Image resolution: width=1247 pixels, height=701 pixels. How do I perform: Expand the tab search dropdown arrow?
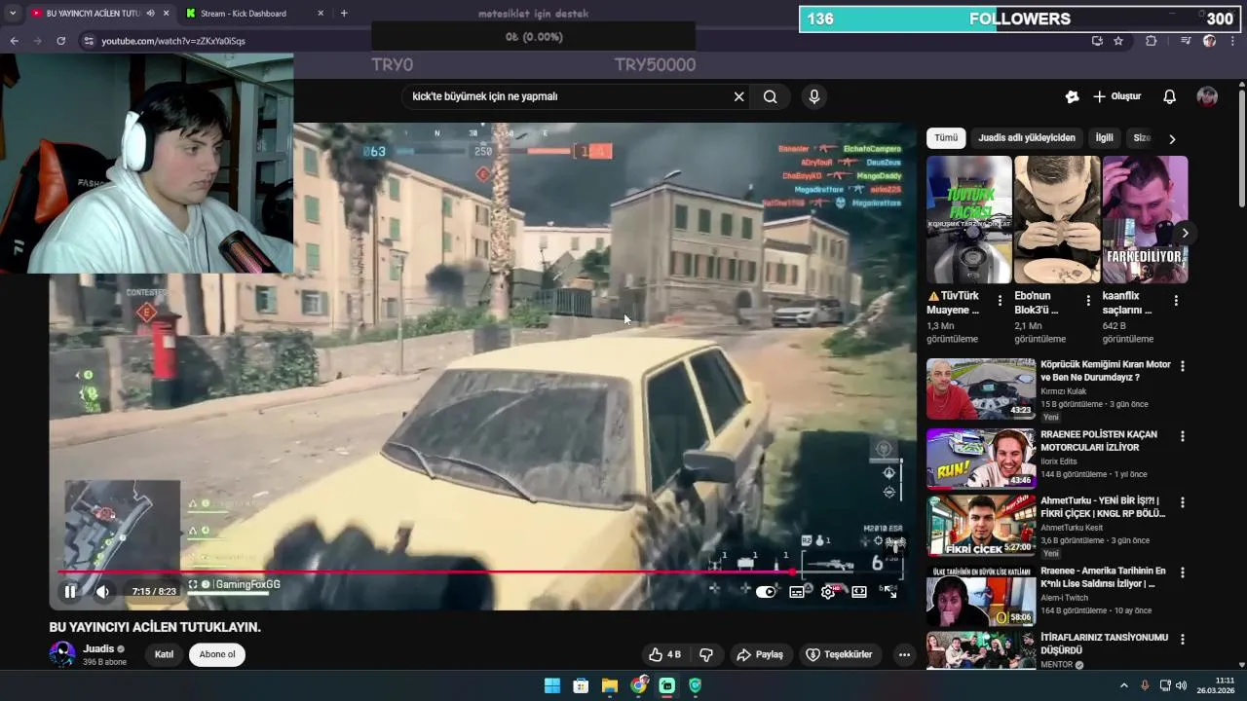(x=13, y=14)
